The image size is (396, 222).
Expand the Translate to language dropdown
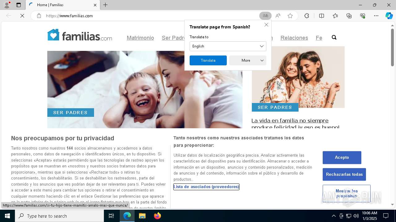click(228, 46)
